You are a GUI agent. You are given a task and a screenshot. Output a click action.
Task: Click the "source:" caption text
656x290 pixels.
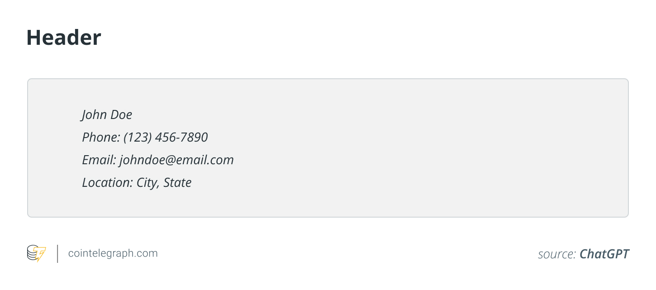(x=557, y=254)
